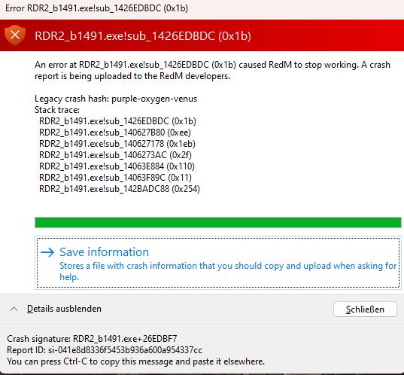This screenshot has height=375, width=404.
Task: Click the blue arrow next to Save information
Action: pos(47,252)
